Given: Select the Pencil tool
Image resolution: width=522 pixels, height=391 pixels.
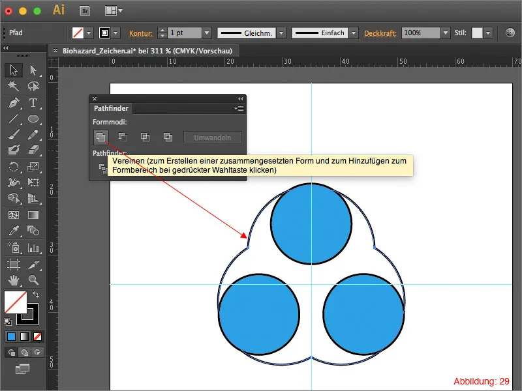Looking at the screenshot, I should coord(33,135).
